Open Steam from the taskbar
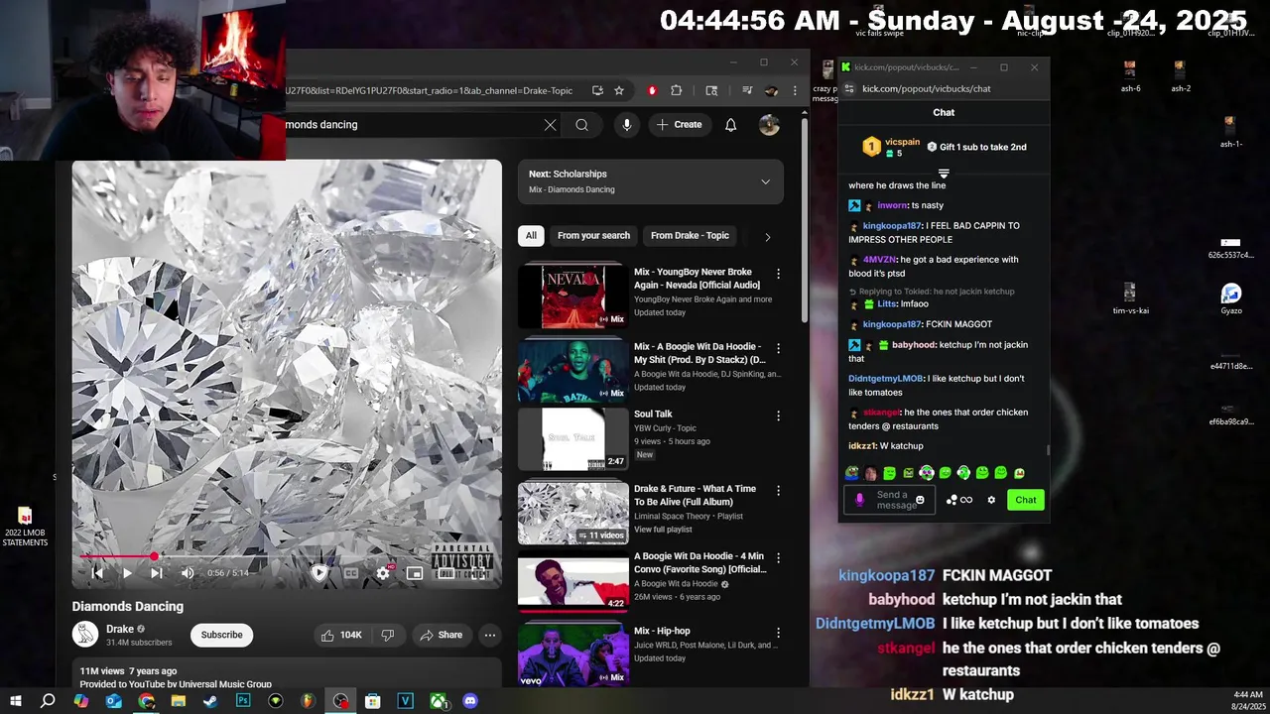This screenshot has width=1270, height=714. point(210,701)
